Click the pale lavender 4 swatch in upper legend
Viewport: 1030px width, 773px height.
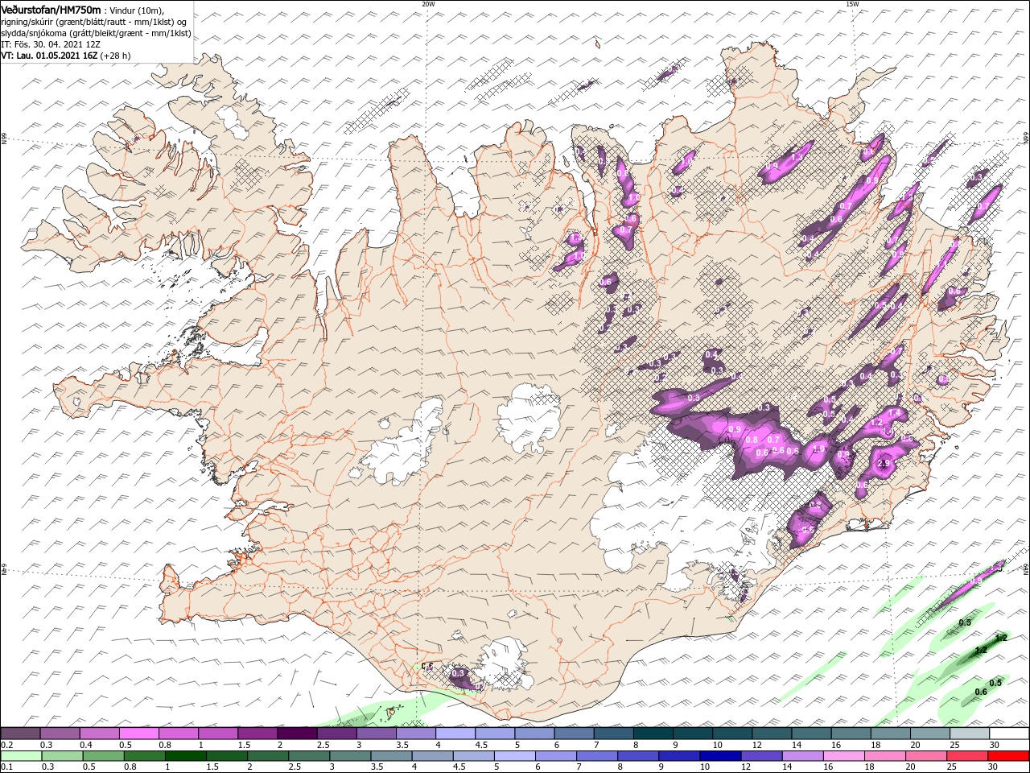tap(455, 734)
